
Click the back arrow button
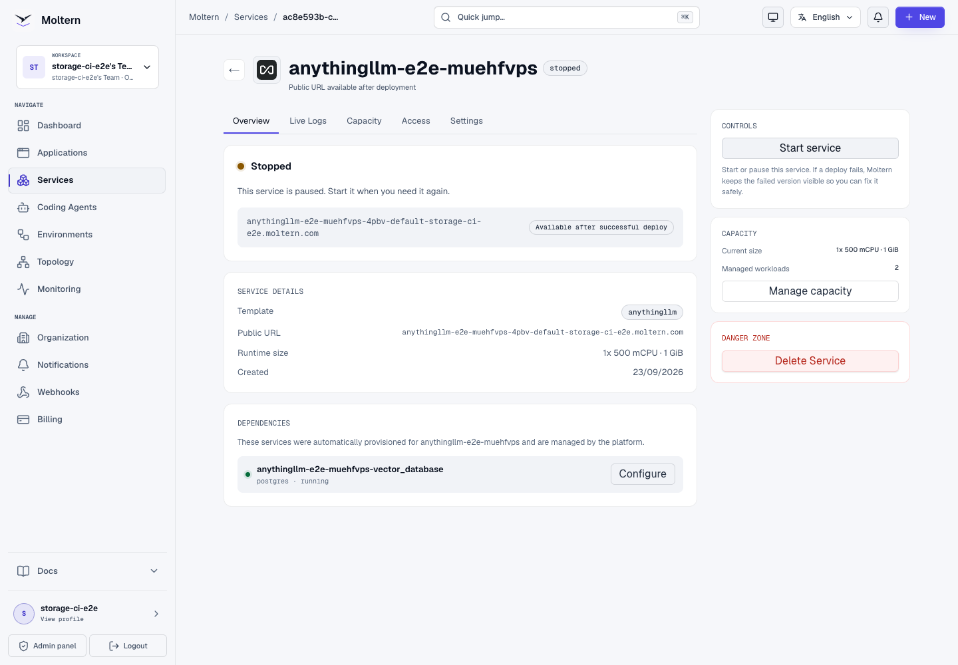click(234, 70)
